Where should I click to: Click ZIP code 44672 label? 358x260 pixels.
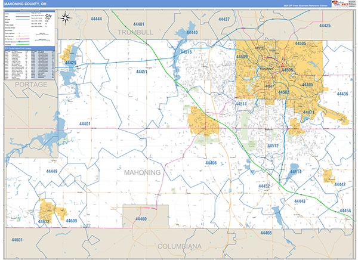[x=44, y=222]
